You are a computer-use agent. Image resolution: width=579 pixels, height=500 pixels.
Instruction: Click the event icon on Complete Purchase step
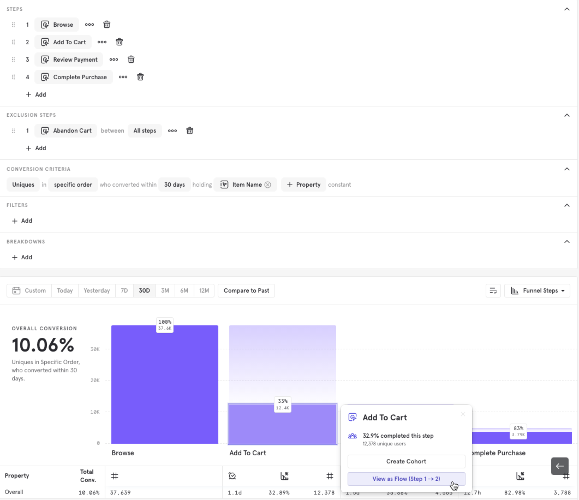pyautogui.click(x=44, y=77)
